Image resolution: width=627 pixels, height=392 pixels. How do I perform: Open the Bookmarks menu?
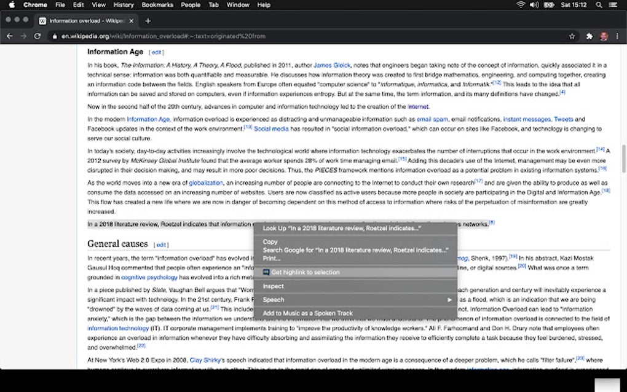coord(157,5)
